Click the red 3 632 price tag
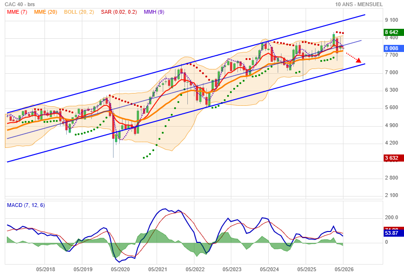The image size is (404, 274). click(394, 158)
